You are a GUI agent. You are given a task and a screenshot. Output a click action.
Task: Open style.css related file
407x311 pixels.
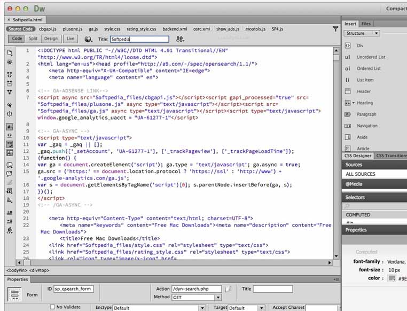pyautogui.click(x=112, y=29)
